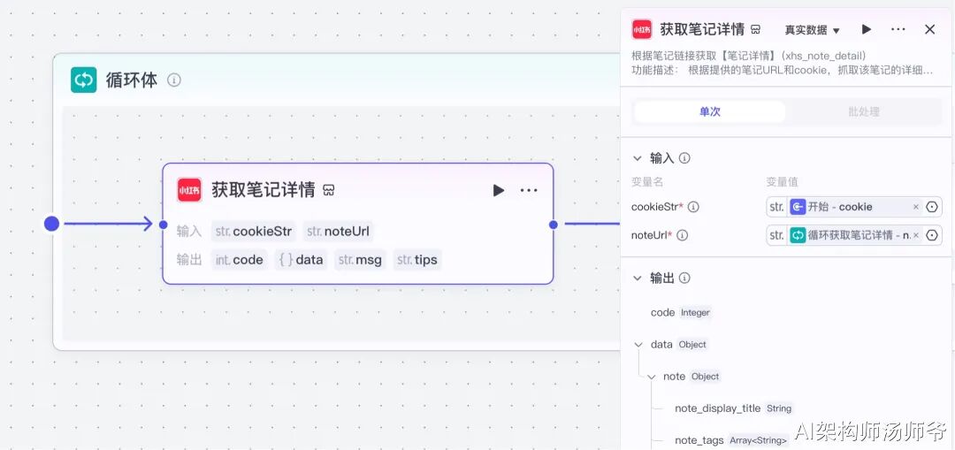Click the noteUrl input tag on node
955x450 pixels.
(x=339, y=232)
